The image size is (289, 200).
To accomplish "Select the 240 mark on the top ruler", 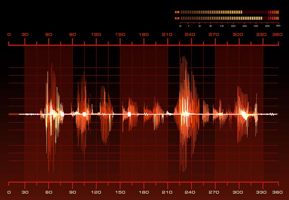I will 190,35.
